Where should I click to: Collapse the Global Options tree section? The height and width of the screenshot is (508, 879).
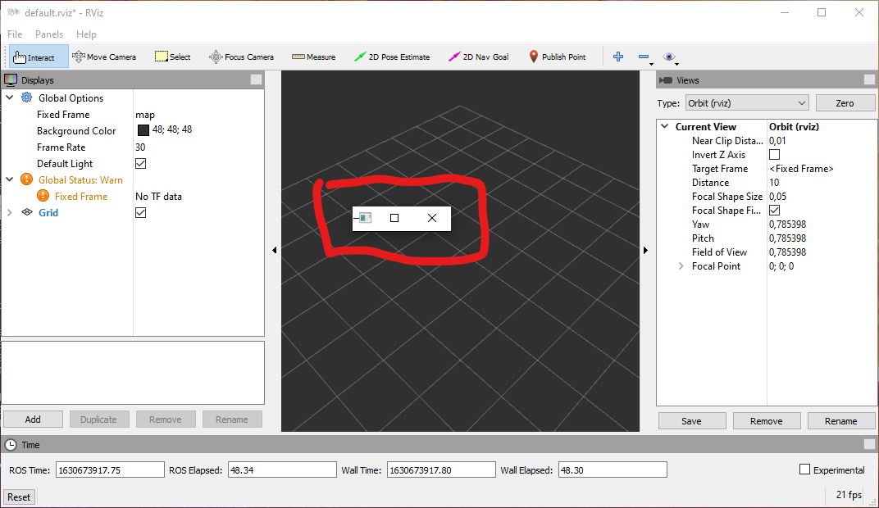pos(9,98)
